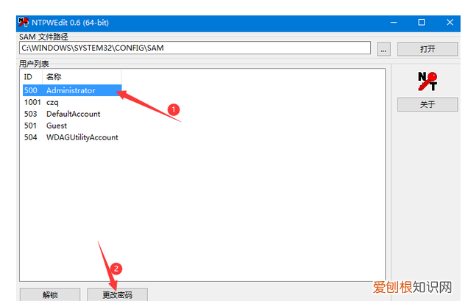This screenshot has width=471, height=301.
Task: Minimize the NTPWEdit window
Action: (394, 23)
